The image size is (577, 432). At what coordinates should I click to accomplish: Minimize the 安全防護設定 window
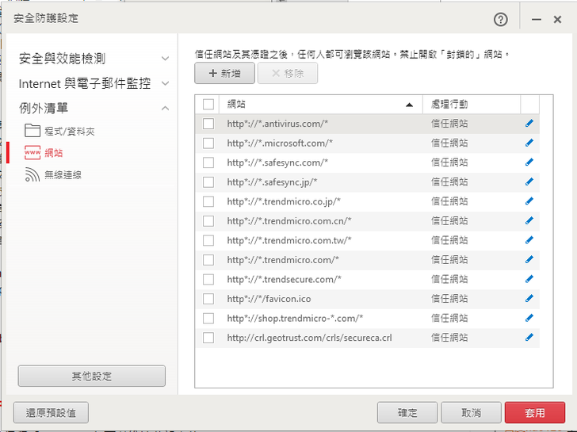point(537,19)
